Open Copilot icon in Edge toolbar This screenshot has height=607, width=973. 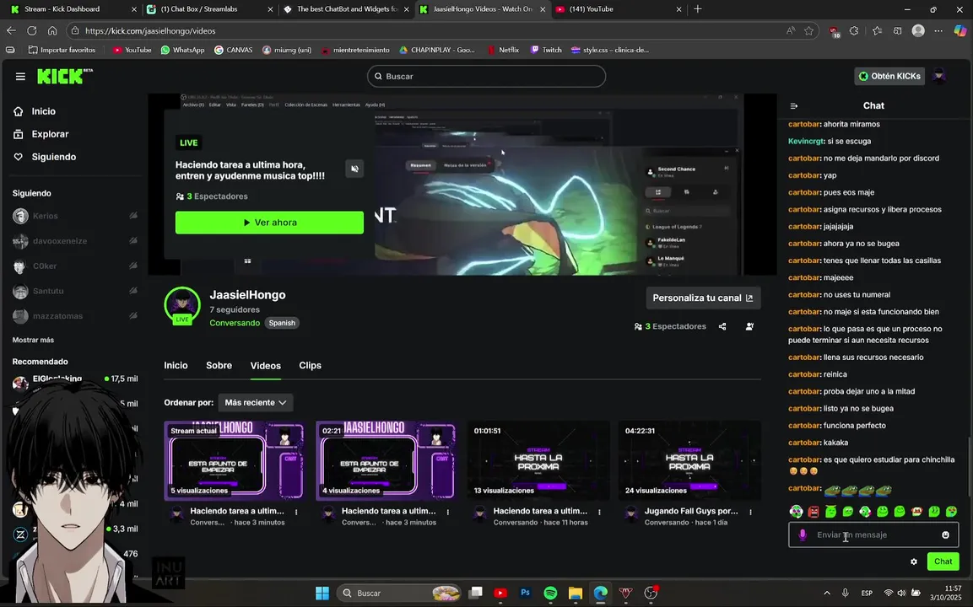click(960, 30)
